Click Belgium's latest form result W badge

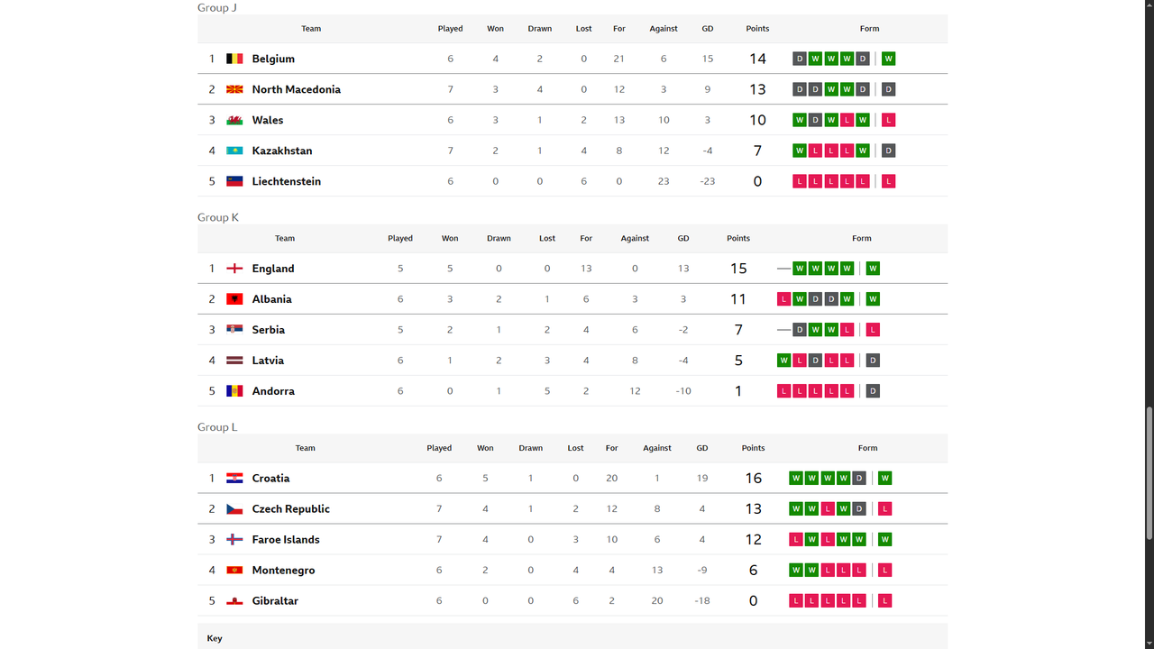(889, 59)
